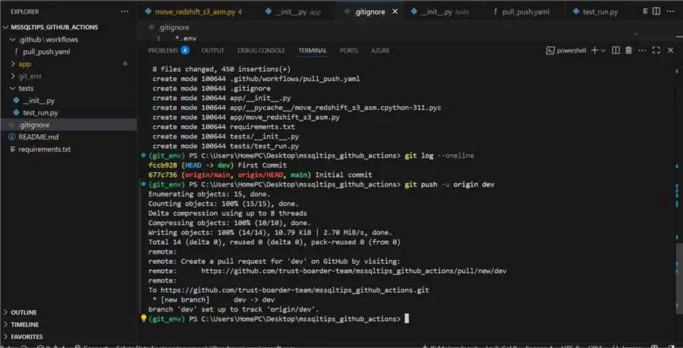The height and width of the screenshot is (348, 683).
Task: Kill terminal with the trash icon
Action: 628,51
